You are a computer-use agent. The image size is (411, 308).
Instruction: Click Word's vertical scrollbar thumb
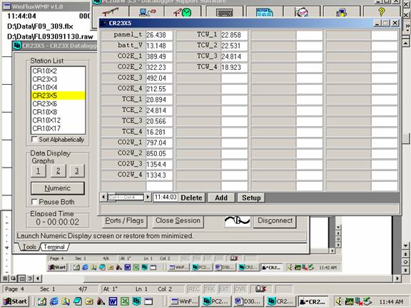pyautogui.click(x=405, y=138)
